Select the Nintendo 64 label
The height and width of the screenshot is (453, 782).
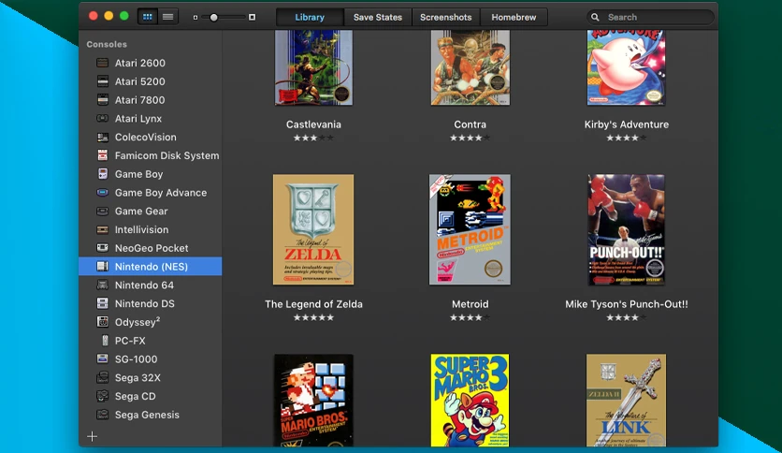[144, 285]
